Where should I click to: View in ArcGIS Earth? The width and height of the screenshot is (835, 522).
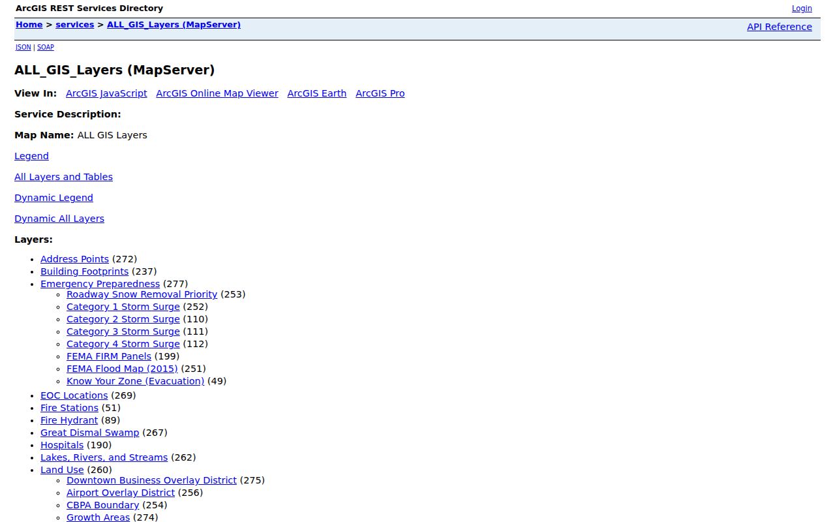pyautogui.click(x=317, y=93)
